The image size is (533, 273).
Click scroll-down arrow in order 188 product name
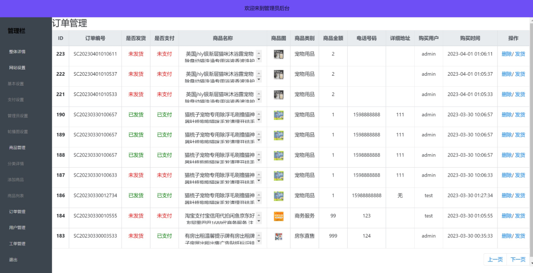[x=259, y=160]
